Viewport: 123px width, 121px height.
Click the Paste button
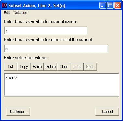[37, 67]
